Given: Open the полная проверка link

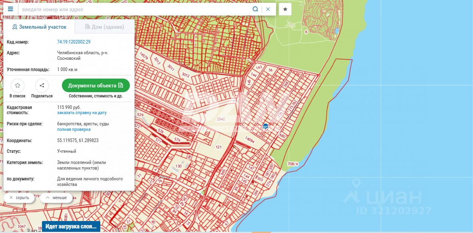Looking at the screenshot, I should [x=74, y=130].
